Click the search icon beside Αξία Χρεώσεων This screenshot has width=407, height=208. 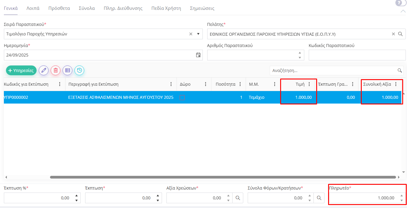pyautogui.click(x=238, y=198)
